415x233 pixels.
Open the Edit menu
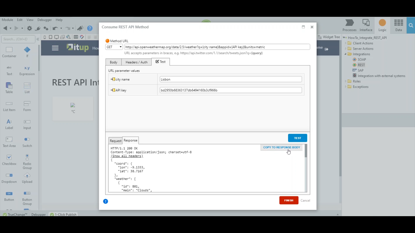pos(20,20)
